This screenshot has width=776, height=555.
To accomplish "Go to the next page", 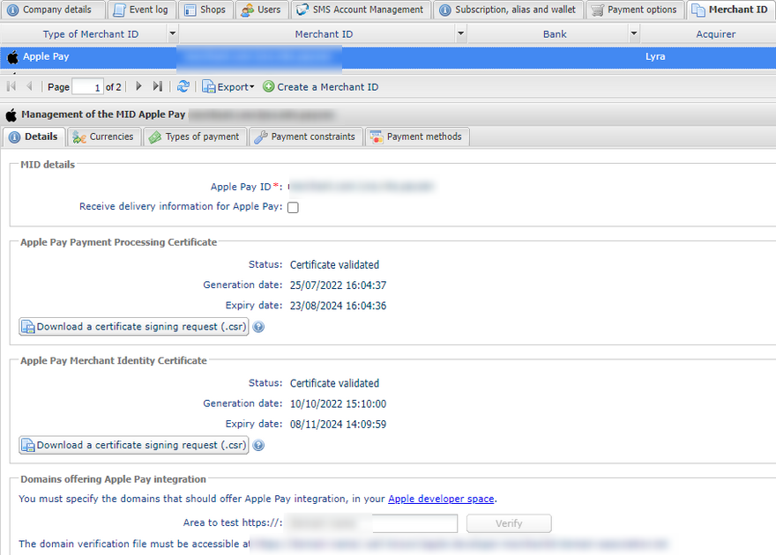I will (x=138, y=86).
